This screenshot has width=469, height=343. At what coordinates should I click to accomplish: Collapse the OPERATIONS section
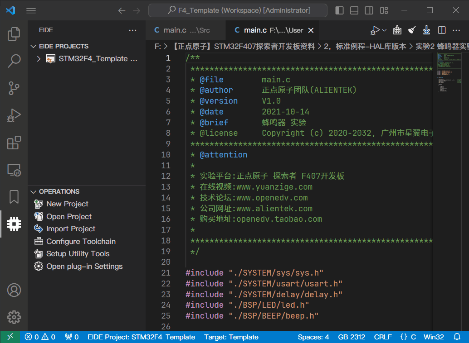[x=33, y=191]
